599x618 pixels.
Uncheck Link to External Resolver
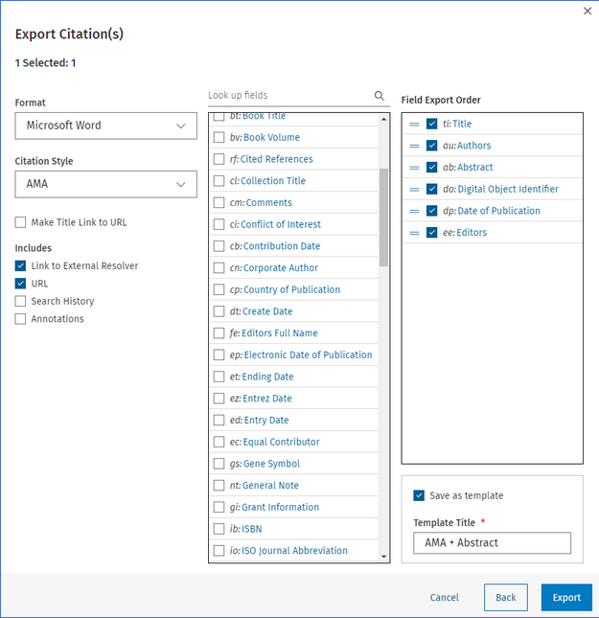point(21,266)
